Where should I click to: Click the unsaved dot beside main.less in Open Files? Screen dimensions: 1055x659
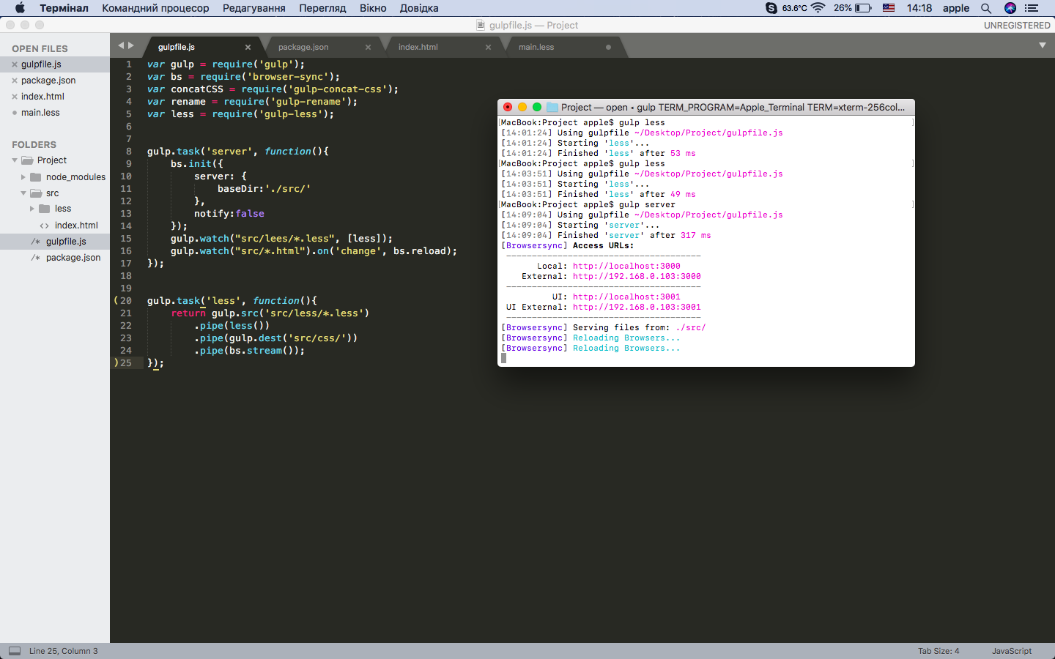pos(15,113)
